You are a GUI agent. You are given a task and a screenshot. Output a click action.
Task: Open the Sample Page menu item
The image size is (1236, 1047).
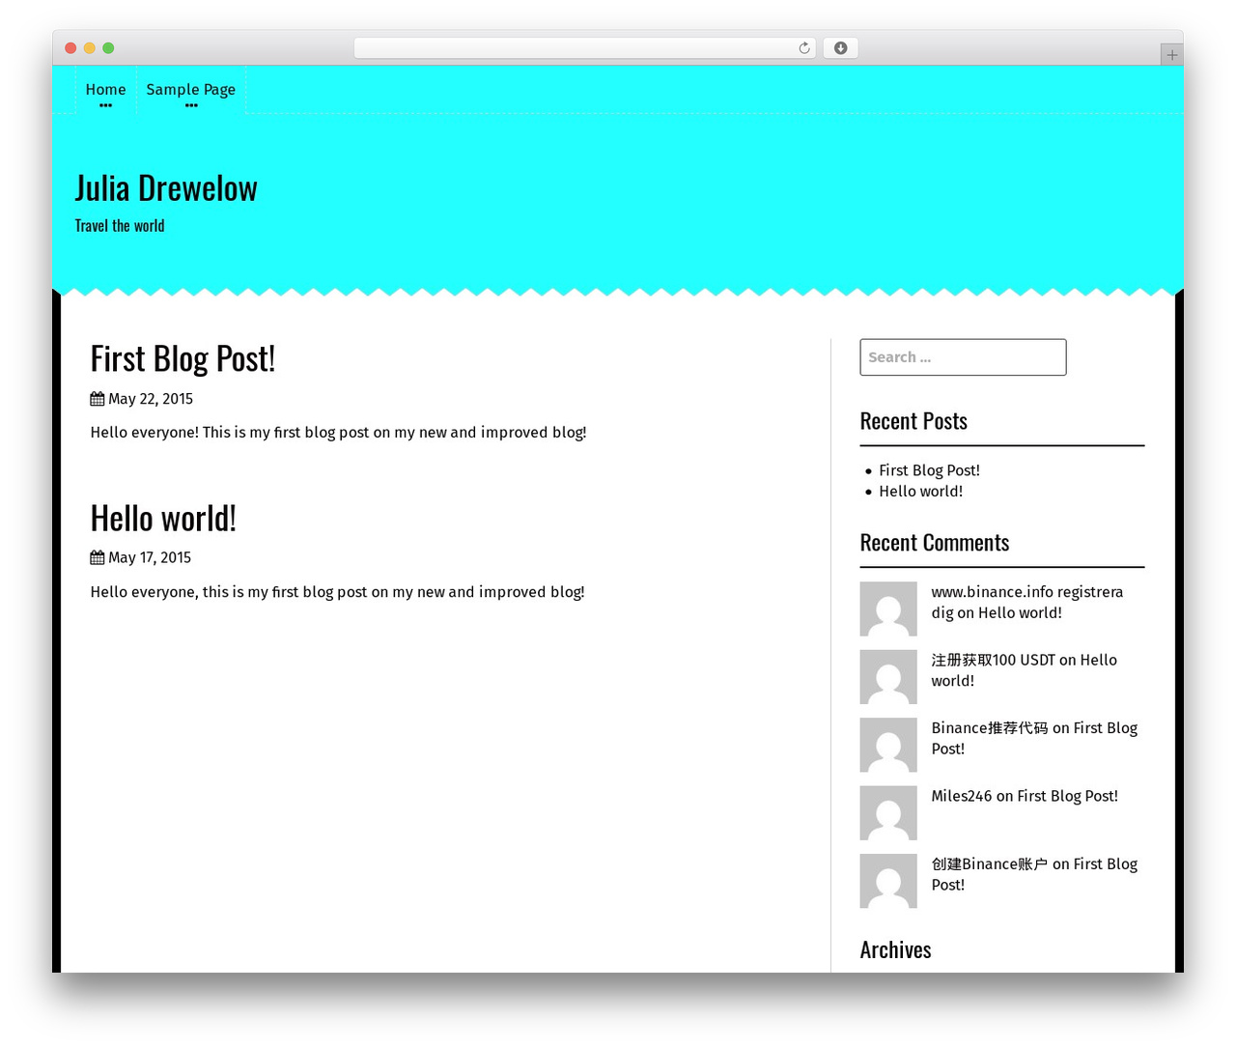click(x=191, y=90)
